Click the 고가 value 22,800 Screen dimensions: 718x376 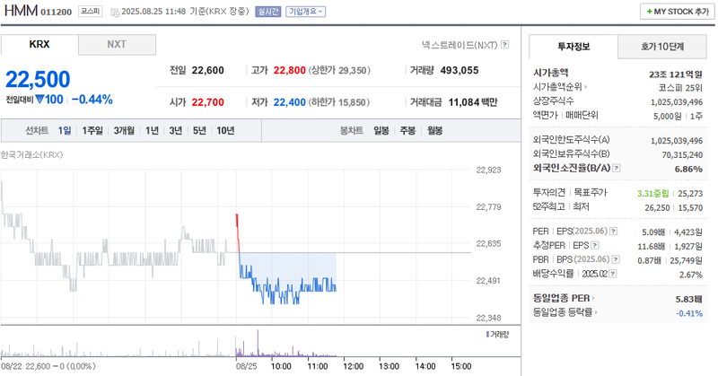289,71
